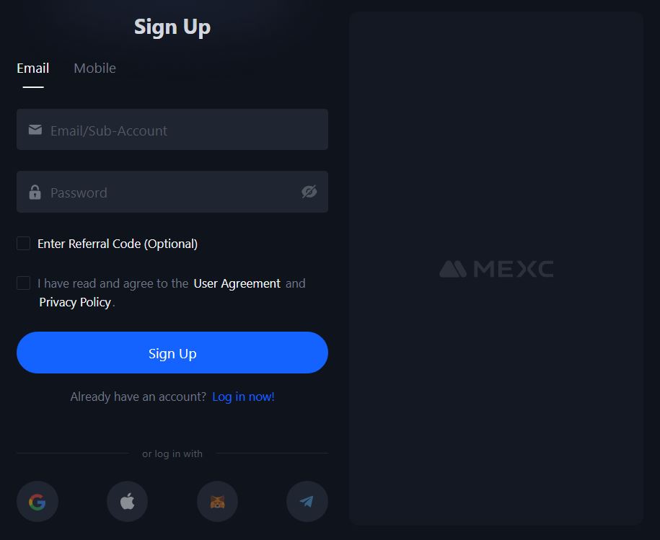Click the padlock icon in the password field
The height and width of the screenshot is (540, 660).
tap(35, 192)
